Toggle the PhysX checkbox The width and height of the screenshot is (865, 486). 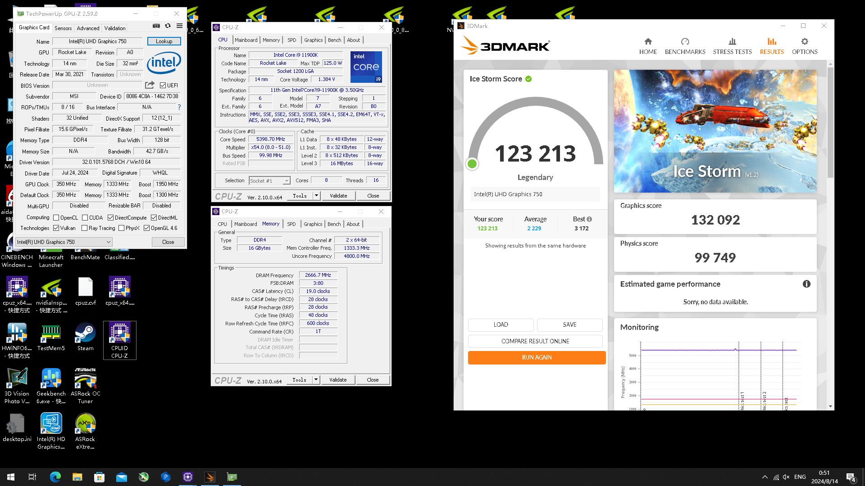pos(121,228)
